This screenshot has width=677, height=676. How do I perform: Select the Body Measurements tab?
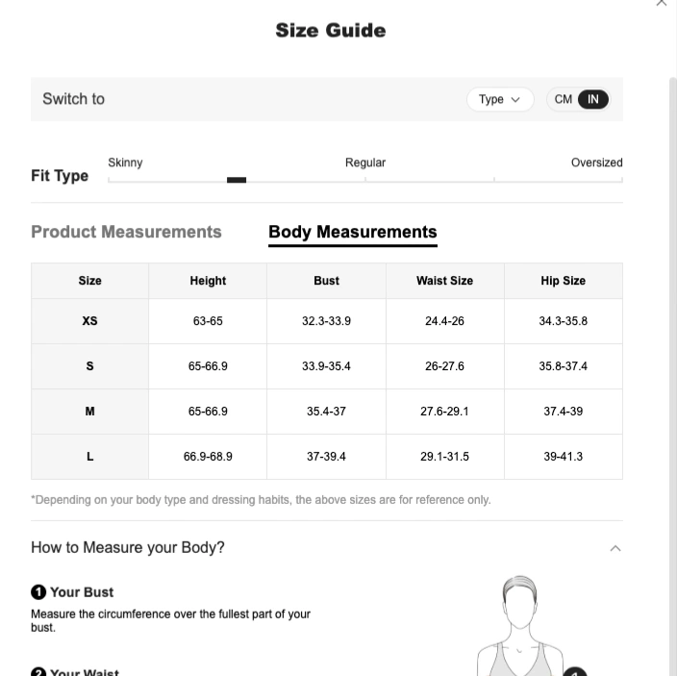(353, 232)
